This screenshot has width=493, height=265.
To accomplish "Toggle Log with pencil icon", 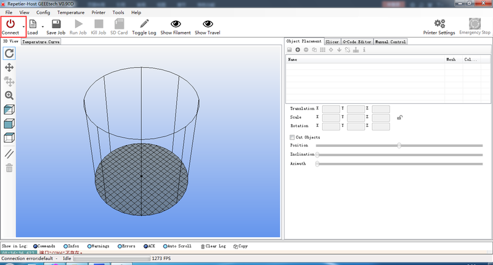I will click(144, 24).
